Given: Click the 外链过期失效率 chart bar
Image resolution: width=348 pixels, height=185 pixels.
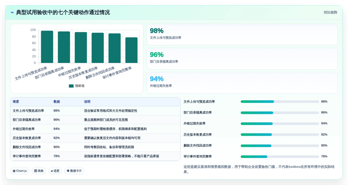Looking at the screenshot, I should [81, 48].
